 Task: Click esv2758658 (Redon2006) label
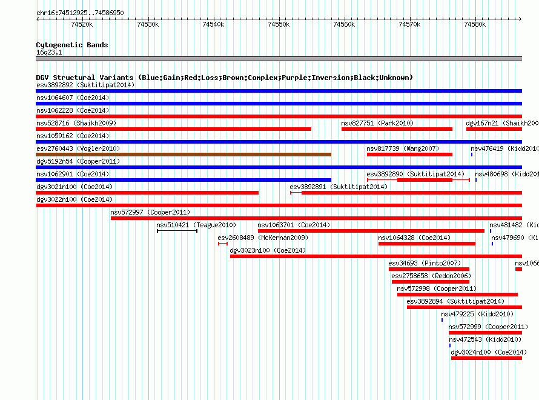[x=431, y=276]
